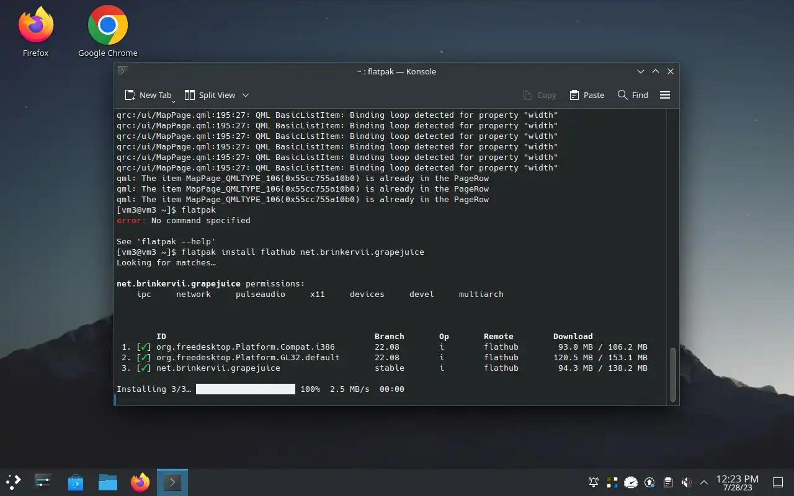This screenshot has height=496, width=794.
Task: Select the Konsole task in the taskbar
Action: click(172, 482)
